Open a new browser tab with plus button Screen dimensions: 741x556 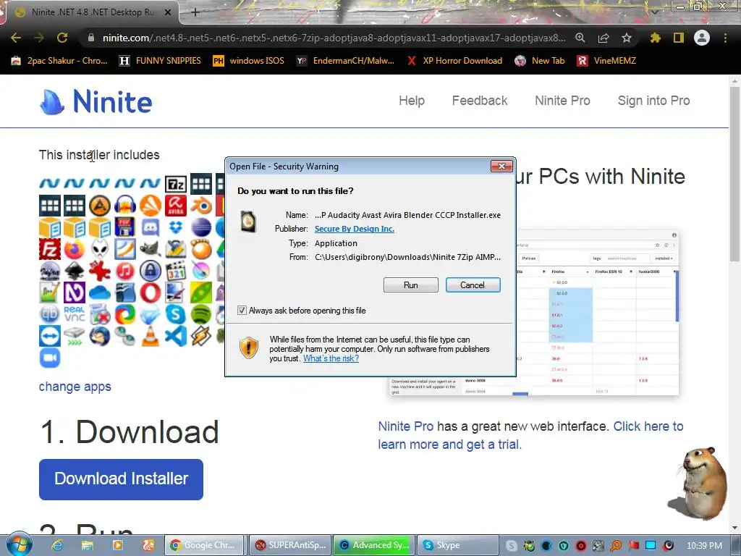(195, 12)
